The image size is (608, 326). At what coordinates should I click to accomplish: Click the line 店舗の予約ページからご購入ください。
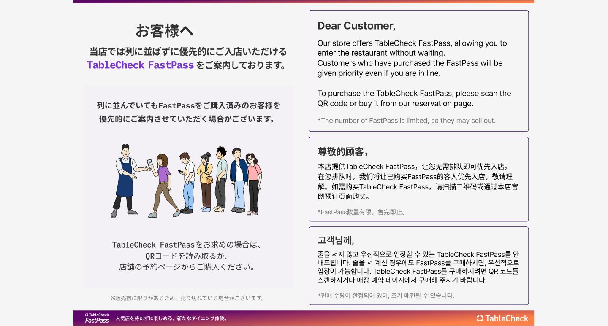point(187,267)
